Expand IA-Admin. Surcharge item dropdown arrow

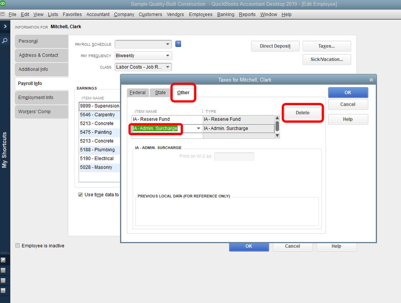tap(198, 128)
